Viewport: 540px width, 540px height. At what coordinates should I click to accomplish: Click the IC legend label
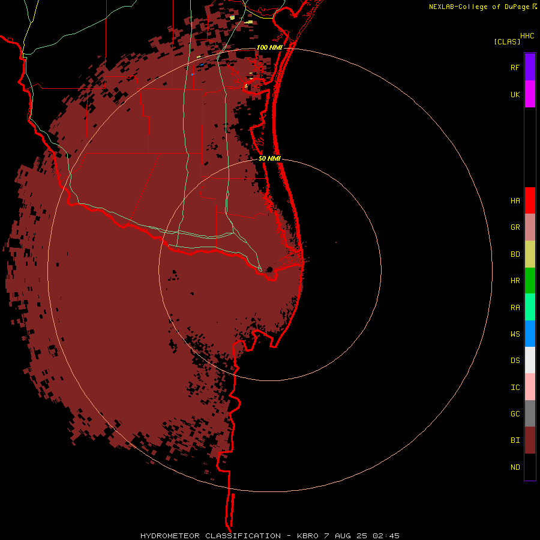(515, 388)
